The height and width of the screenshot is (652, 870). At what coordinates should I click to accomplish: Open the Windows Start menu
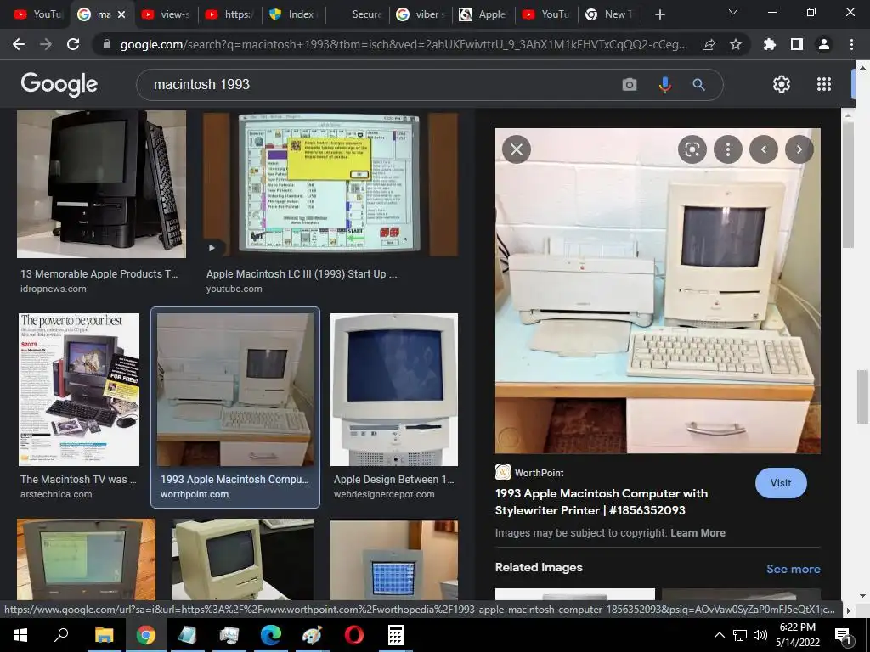20,635
